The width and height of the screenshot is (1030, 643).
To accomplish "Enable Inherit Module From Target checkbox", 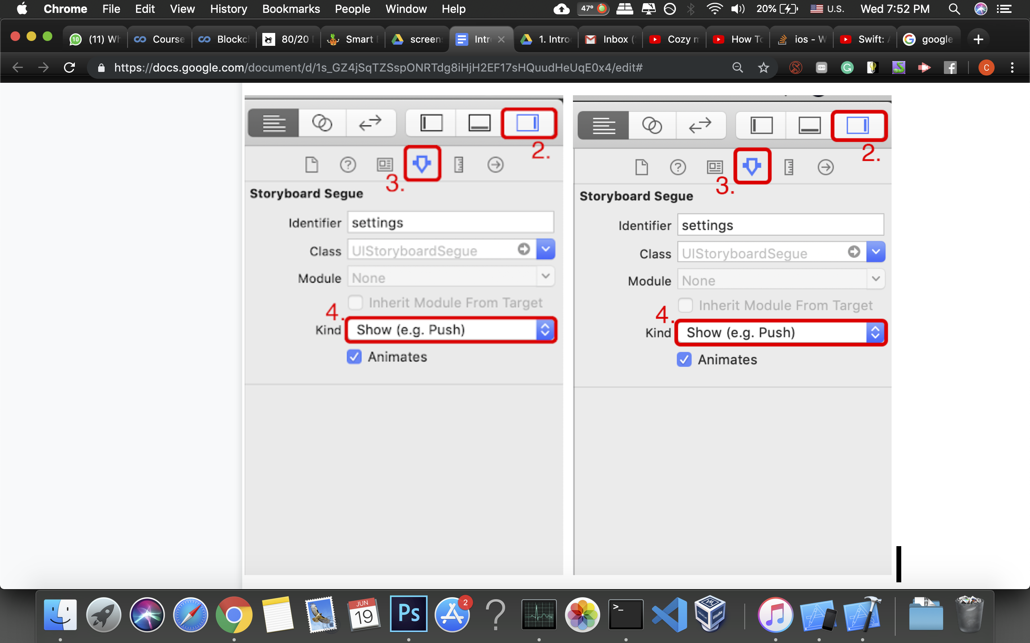I will [x=355, y=302].
